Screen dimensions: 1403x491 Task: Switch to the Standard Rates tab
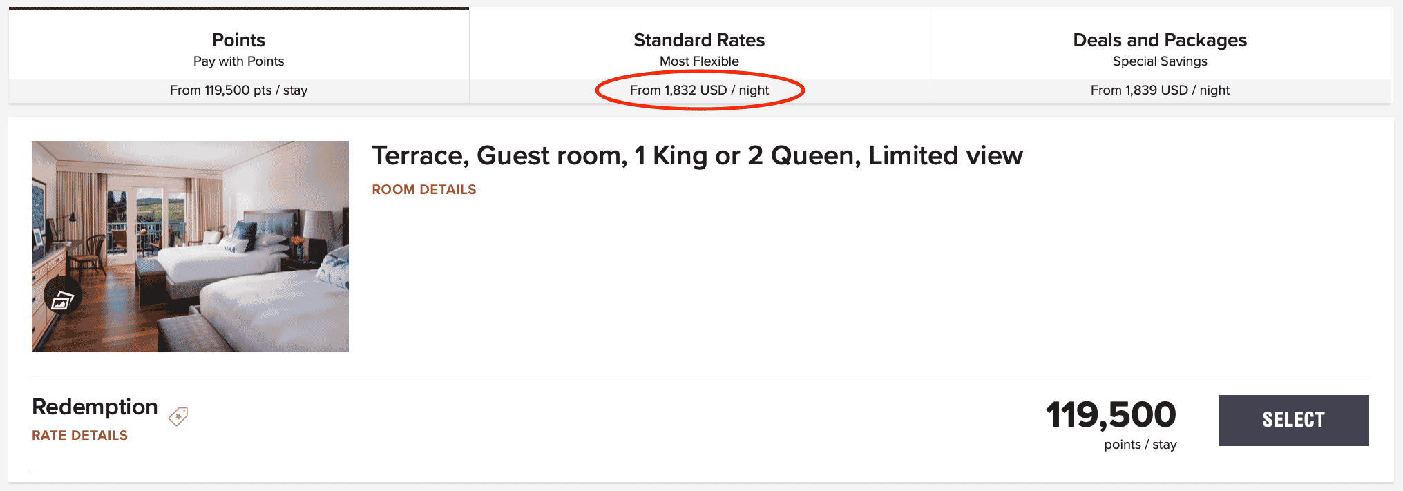pos(699,40)
